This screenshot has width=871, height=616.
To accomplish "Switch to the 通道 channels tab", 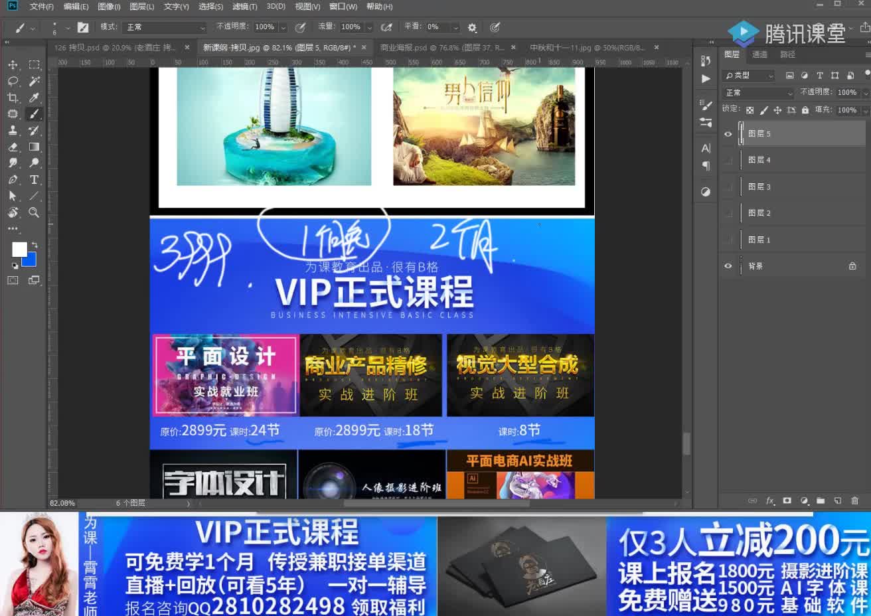I will [x=760, y=54].
